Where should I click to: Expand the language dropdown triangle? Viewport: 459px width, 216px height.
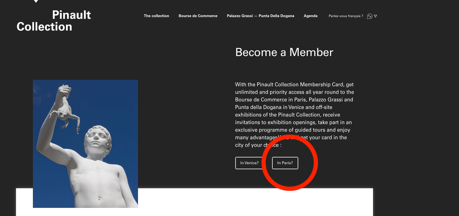coord(376,16)
